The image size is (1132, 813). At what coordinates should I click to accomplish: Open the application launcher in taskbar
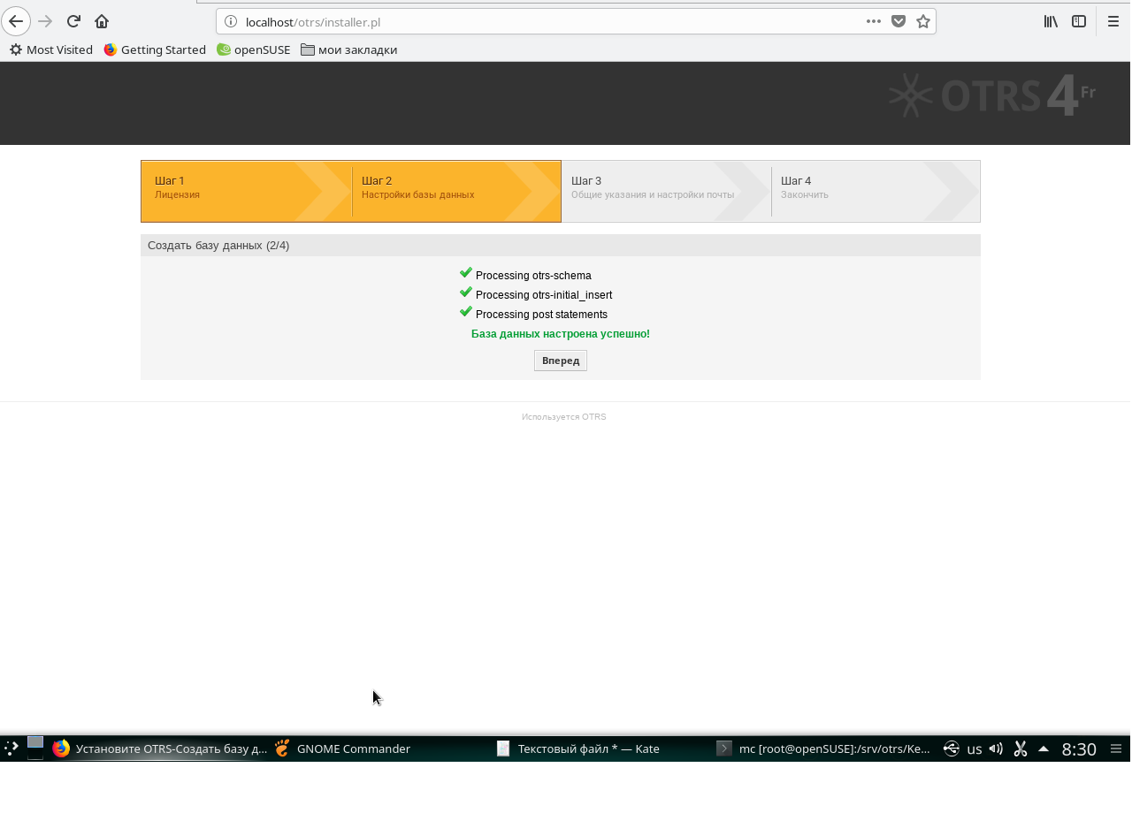click(x=11, y=748)
